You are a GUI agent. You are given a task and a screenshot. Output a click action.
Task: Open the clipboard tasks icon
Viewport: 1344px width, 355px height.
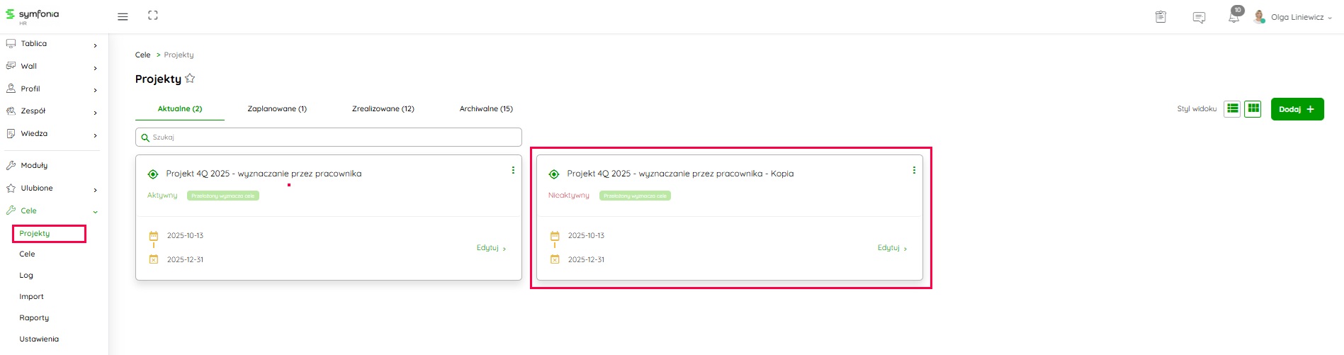(1161, 17)
